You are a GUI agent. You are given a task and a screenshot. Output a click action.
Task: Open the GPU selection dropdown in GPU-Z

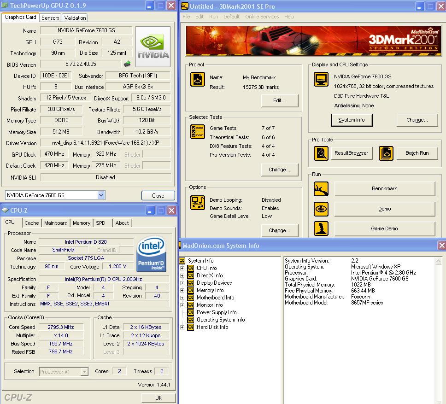[101, 195]
